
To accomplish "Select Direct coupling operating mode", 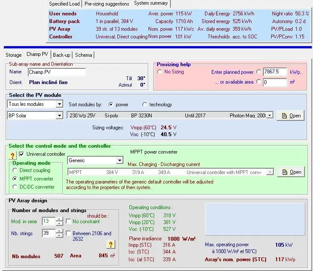I will [x=15, y=170].
